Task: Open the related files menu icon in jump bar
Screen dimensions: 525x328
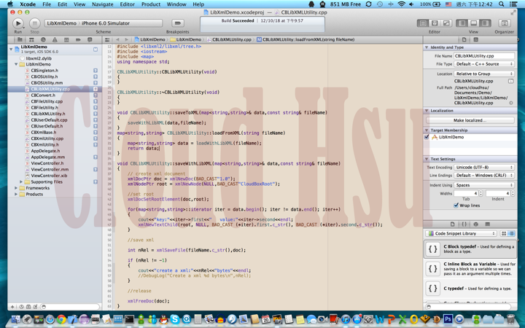Action: coord(107,39)
